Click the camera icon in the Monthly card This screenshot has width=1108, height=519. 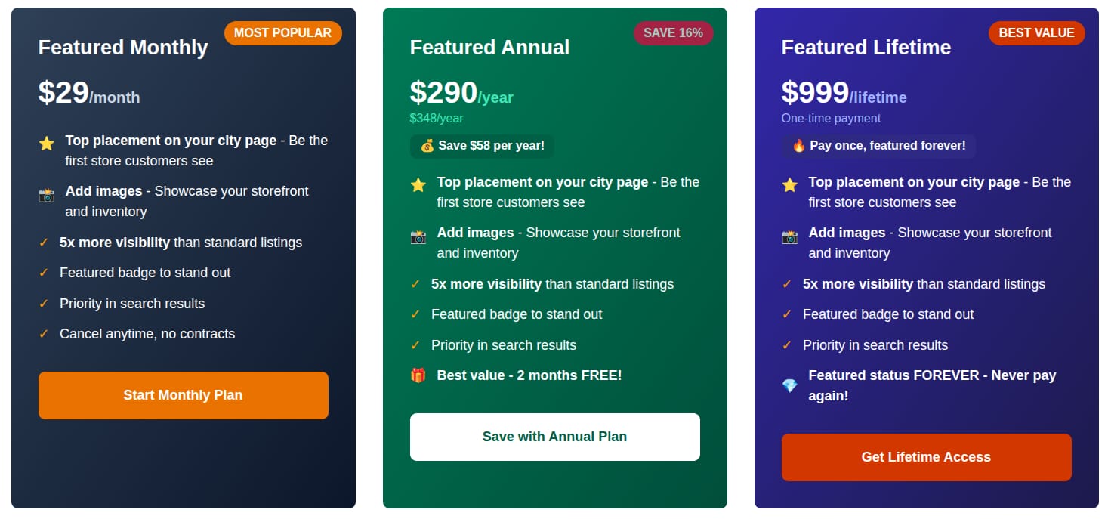tap(47, 195)
